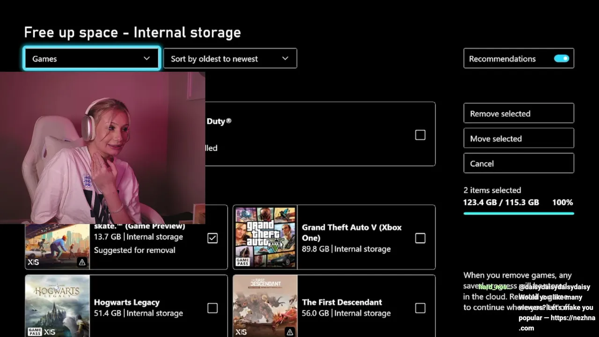Select The First Descendant cover thumbnail
Viewport: 599px width, 337px height.
pyautogui.click(x=265, y=306)
